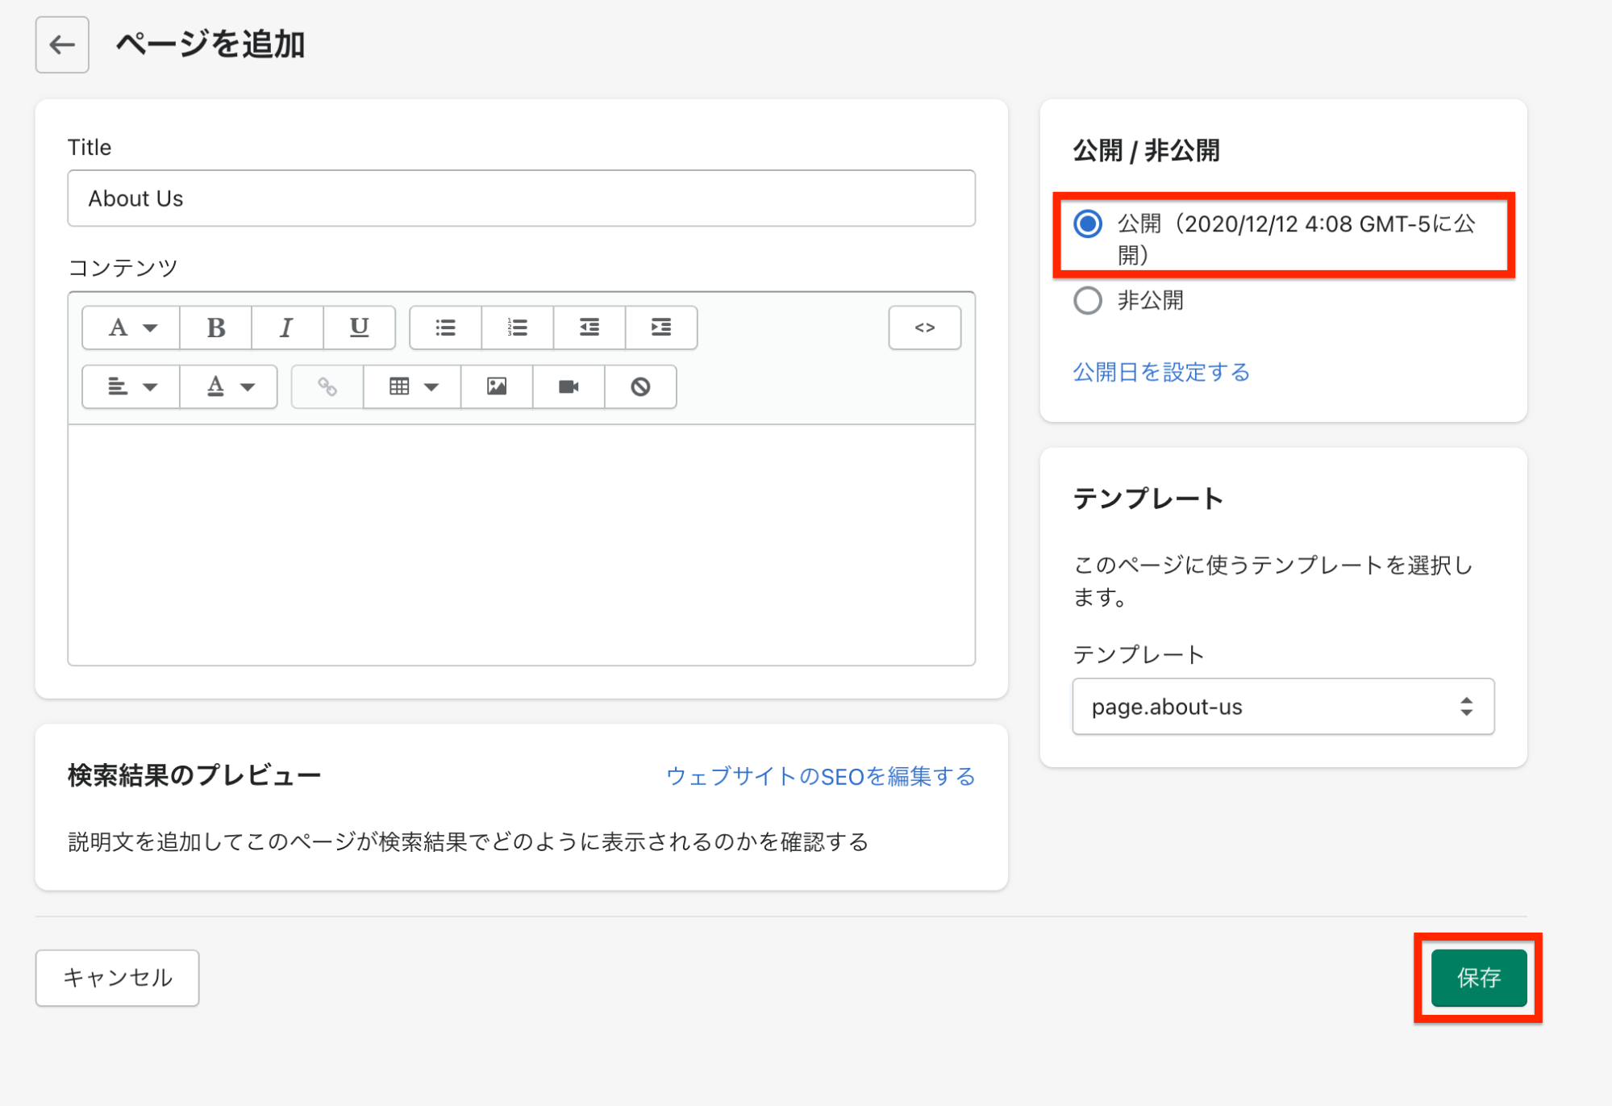Click the 公開日を設定する link
The height and width of the screenshot is (1106, 1612).
click(1160, 372)
